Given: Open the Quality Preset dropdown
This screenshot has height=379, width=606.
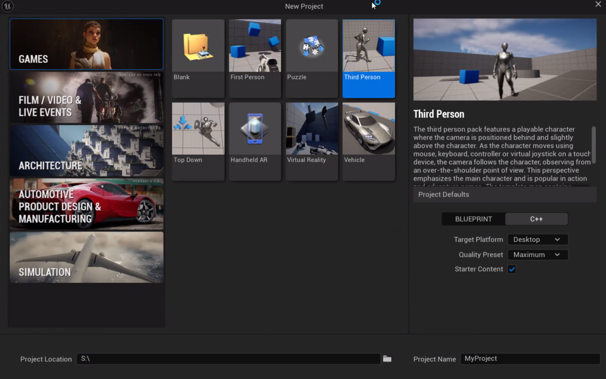Looking at the screenshot, I should point(537,255).
